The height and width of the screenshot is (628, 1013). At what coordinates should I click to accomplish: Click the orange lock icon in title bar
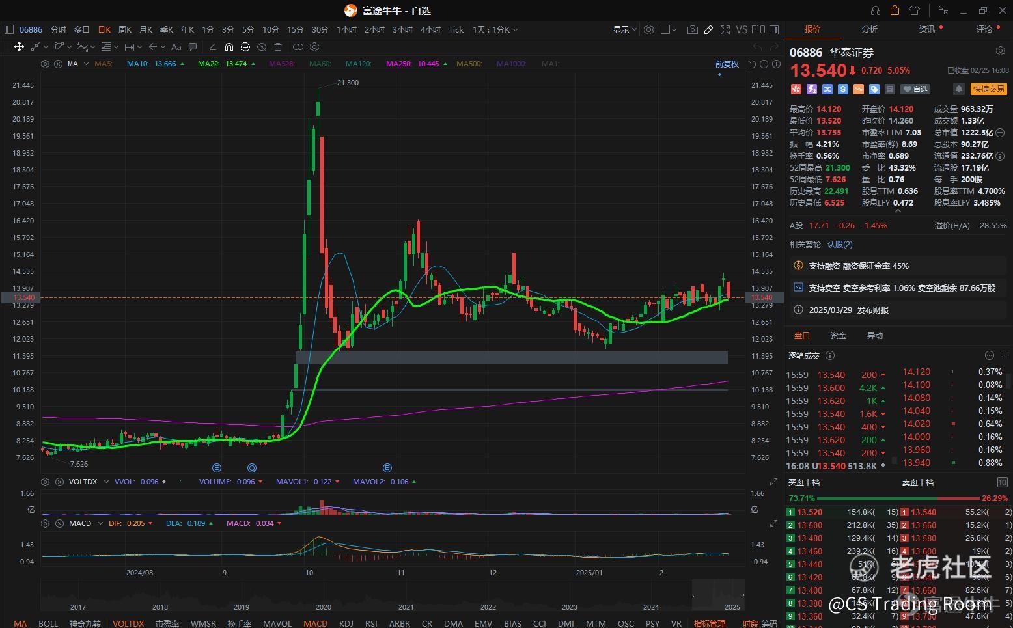point(895,10)
